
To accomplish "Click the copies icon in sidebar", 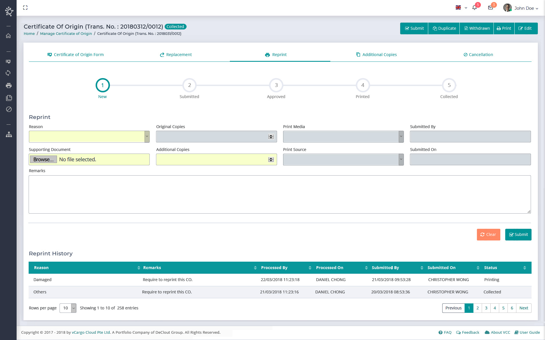I will tap(9, 98).
